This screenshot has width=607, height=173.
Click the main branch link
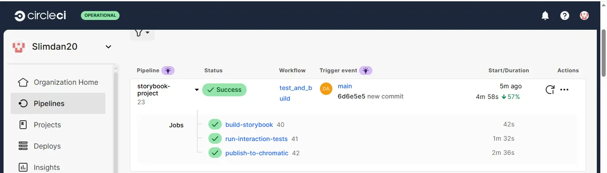point(345,86)
